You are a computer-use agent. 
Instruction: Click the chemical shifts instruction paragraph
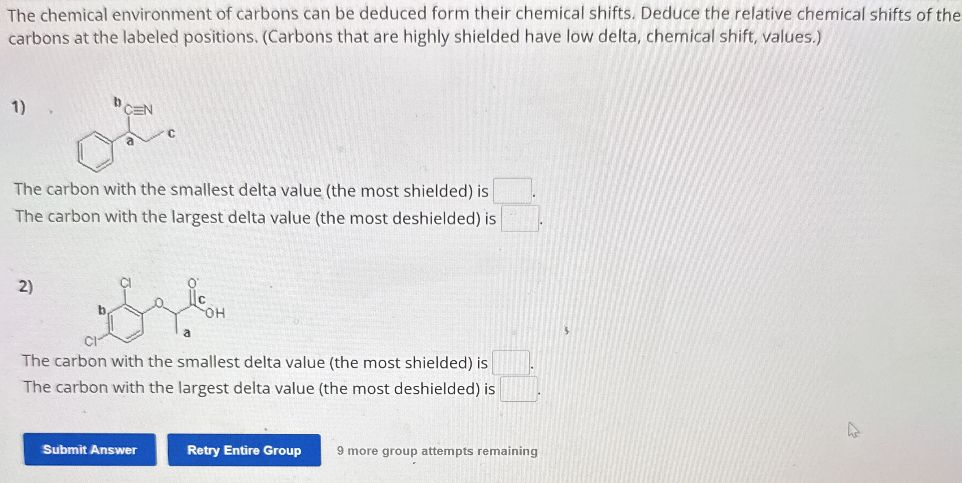[484, 26]
